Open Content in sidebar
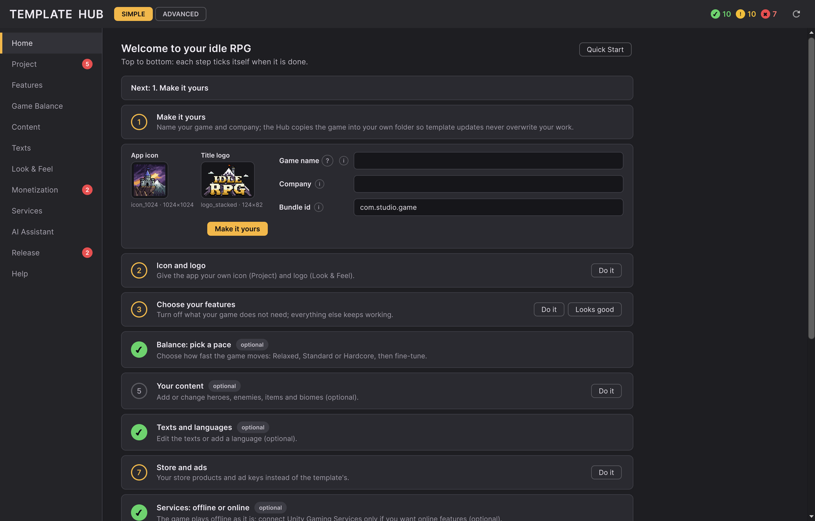The width and height of the screenshot is (815, 521). (x=51, y=127)
